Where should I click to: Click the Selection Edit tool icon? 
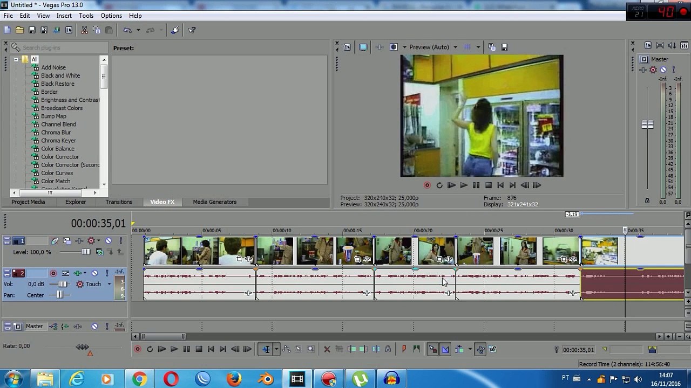click(298, 349)
